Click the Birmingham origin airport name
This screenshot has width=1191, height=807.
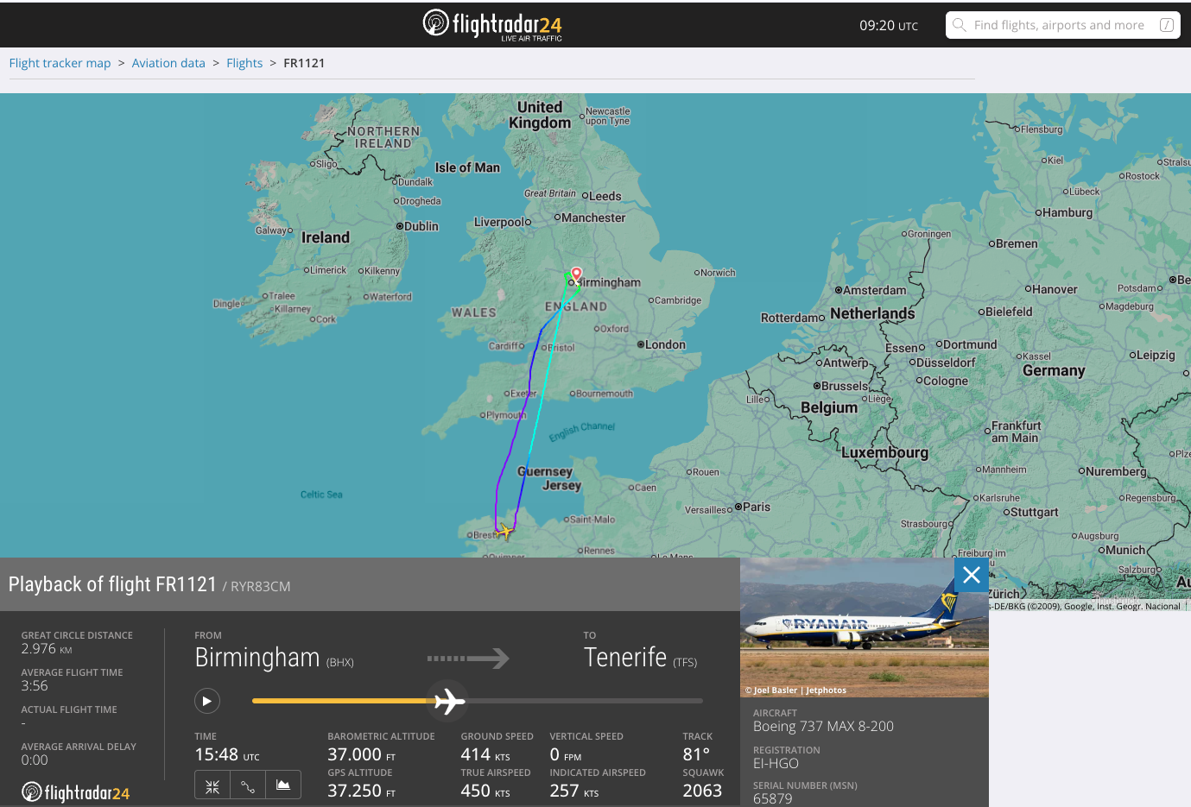(257, 658)
